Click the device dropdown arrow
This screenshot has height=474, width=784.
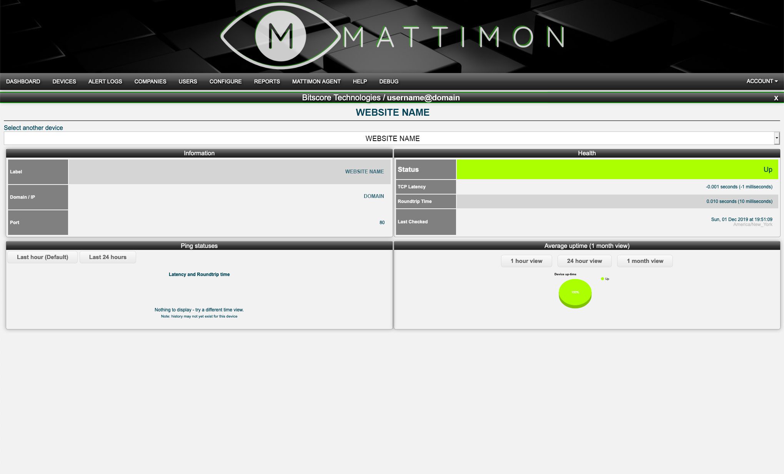[777, 138]
